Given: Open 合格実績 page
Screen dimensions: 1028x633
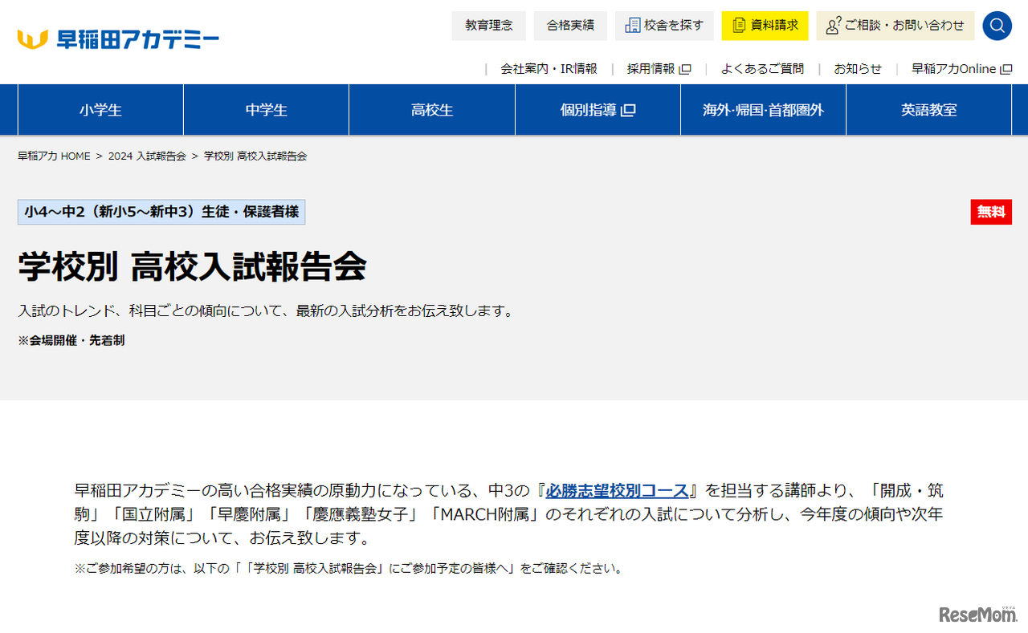Looking at the screenshot, I should (x=571, y=26).
